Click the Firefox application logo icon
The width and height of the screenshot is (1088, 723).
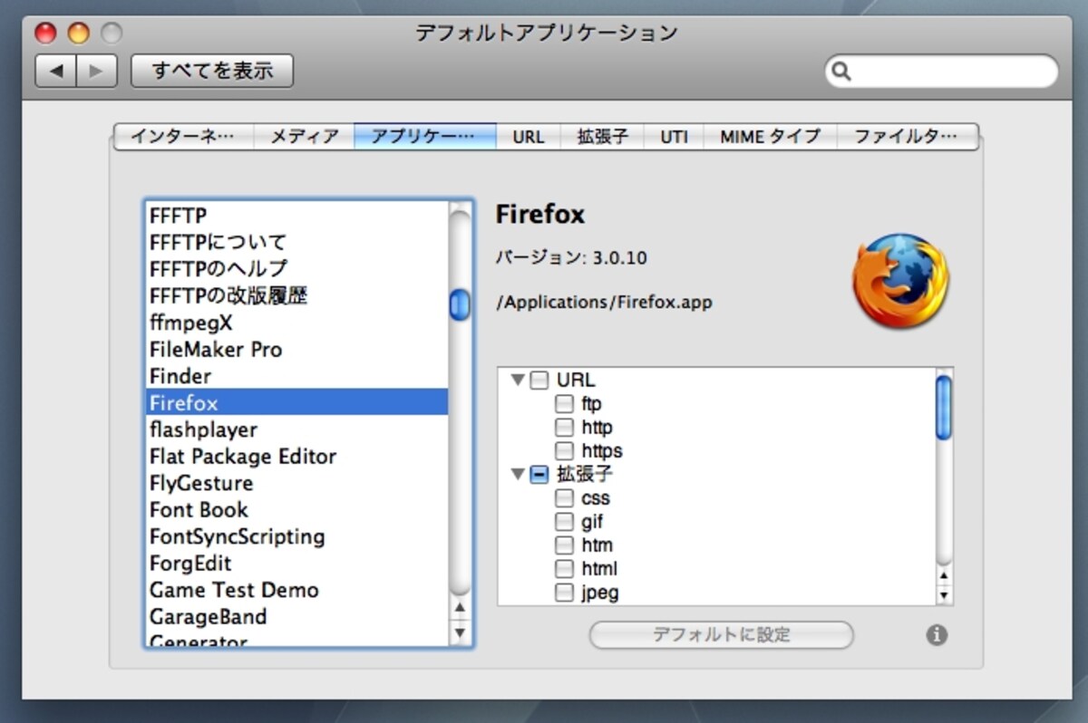(900, 282)
